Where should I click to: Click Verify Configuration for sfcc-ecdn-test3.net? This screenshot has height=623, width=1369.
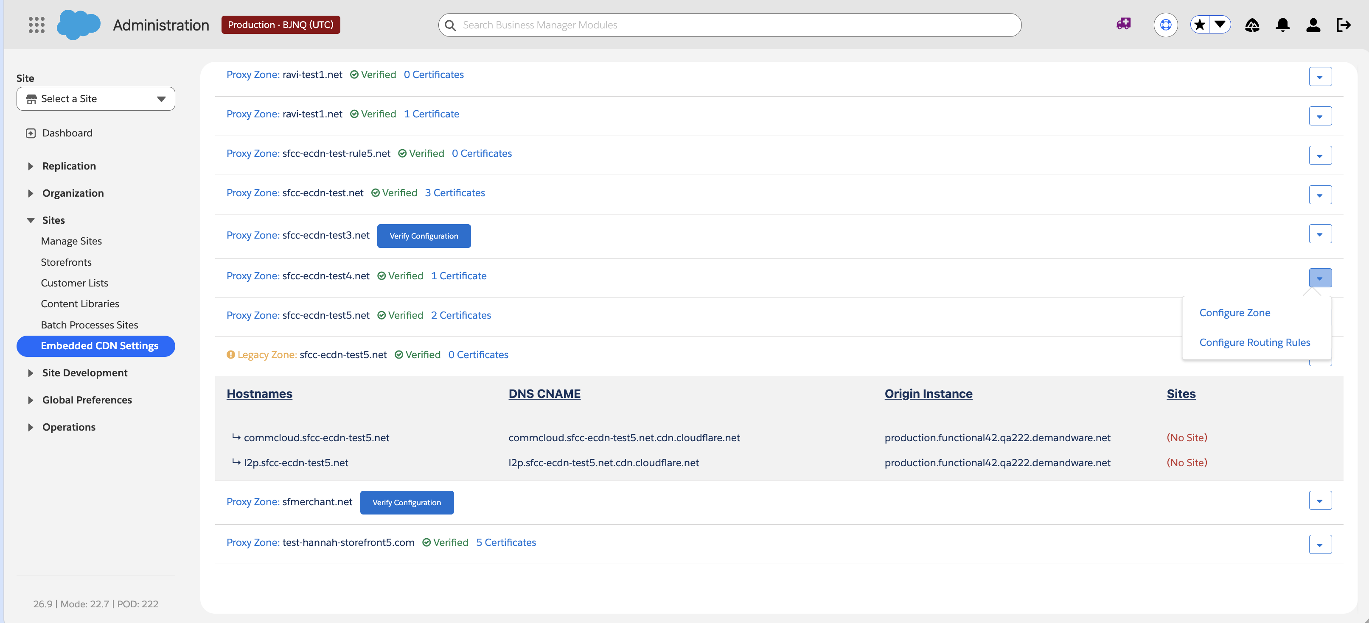(424, 236)
